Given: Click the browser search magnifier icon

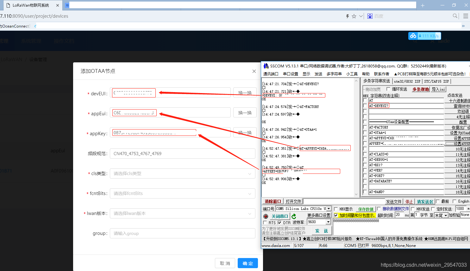Looking at the screenshot, I should pyautogui.click(x=455, y=16).
